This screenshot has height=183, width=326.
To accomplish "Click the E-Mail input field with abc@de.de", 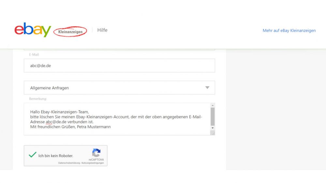I will coord(119,65).
